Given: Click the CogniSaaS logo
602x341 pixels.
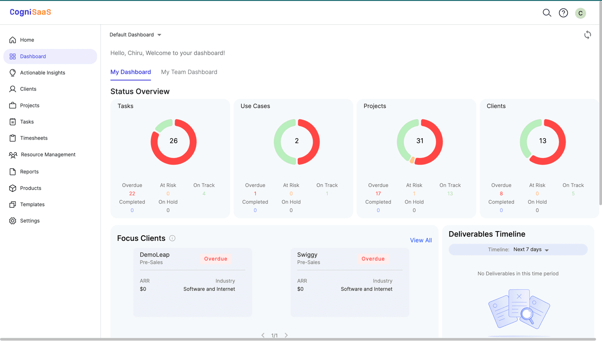Looking at the screenshot, I should 31,12.
